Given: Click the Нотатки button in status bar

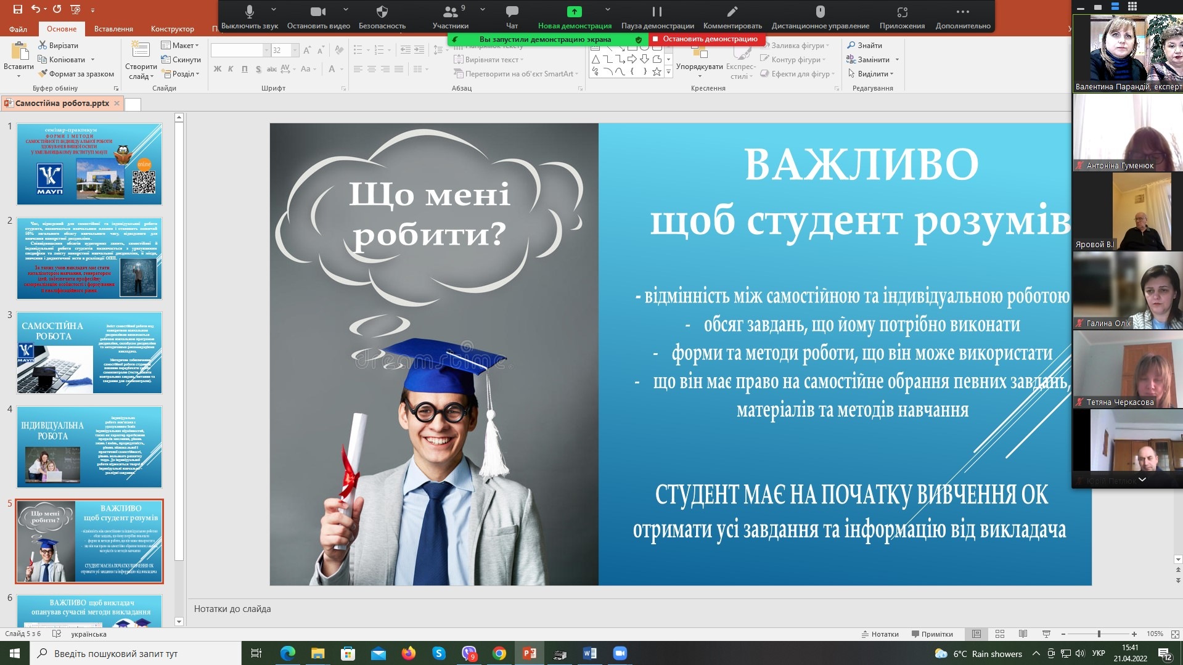Looking at the screenshot, I should [880, 634].
